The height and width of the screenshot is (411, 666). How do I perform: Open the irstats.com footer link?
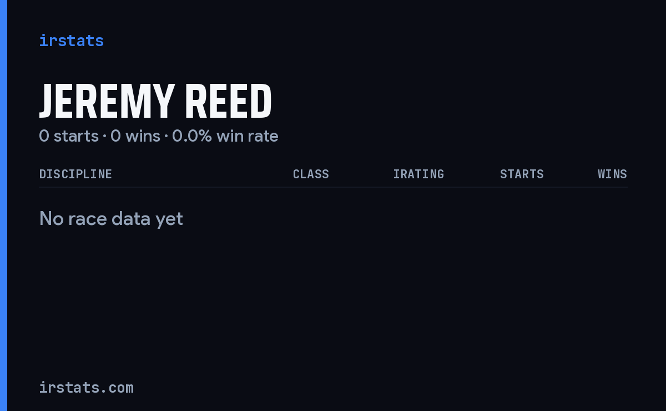[87, 387]
